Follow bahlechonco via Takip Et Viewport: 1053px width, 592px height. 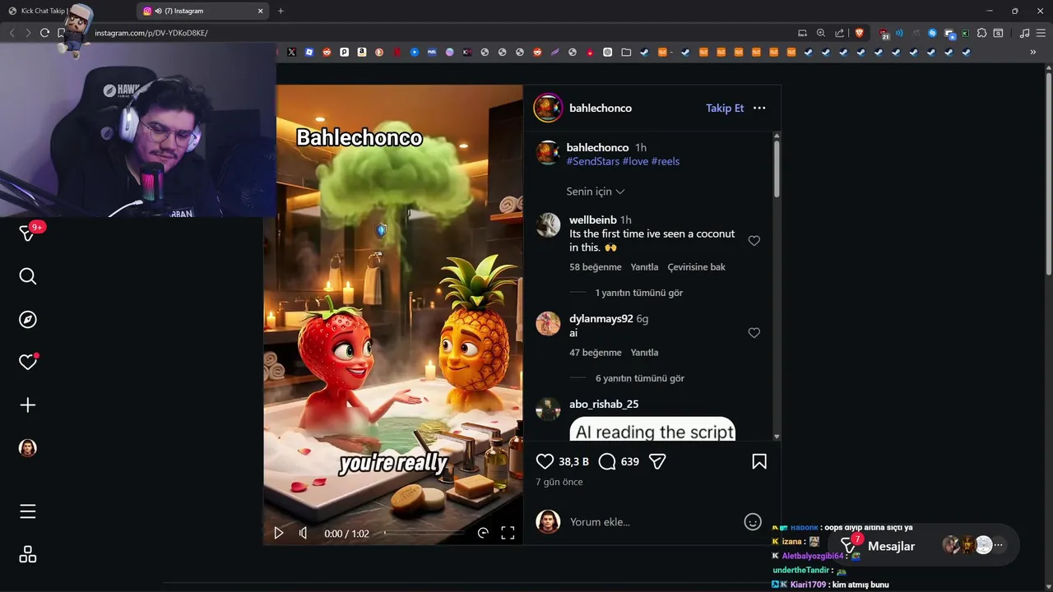coord(725,108)
